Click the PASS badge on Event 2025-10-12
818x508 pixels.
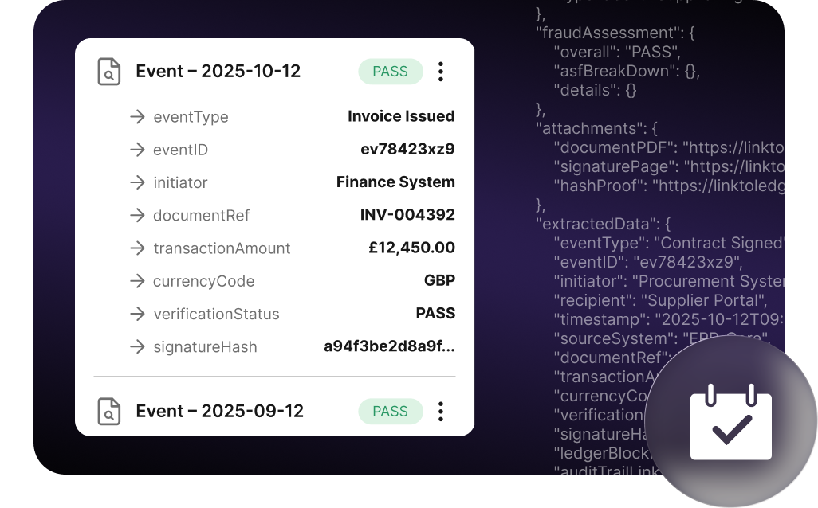tap(390, 72)
